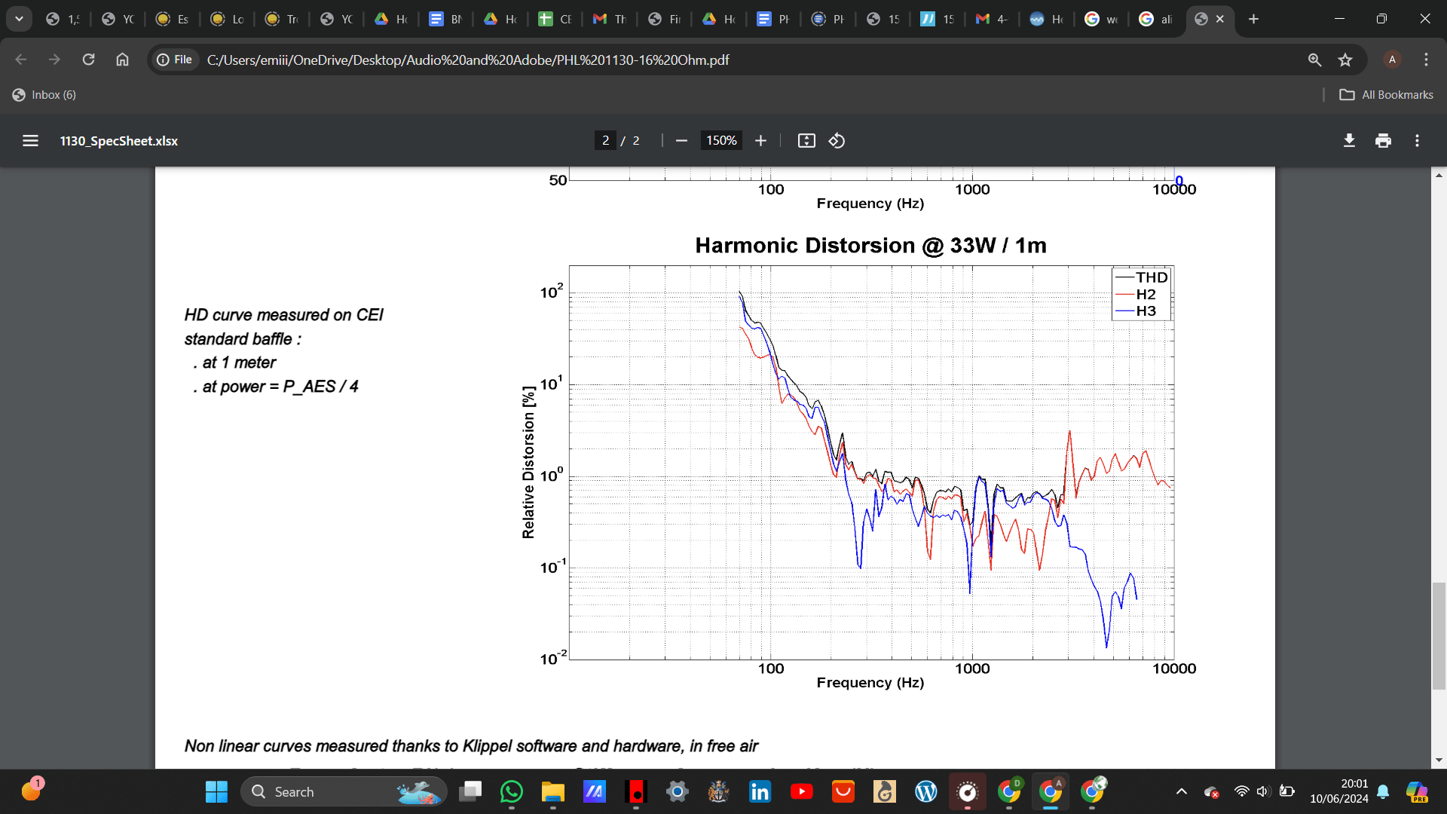This screenshot has width=1447, height=814.
Task: Zoom in on the PDF document
Action: [x=760, y=141]
